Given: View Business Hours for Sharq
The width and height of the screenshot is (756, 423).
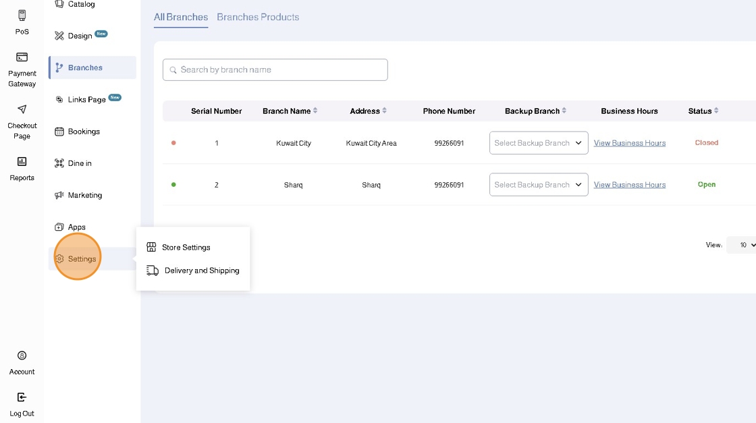Looking at the screenshot, I should point(629,185).
